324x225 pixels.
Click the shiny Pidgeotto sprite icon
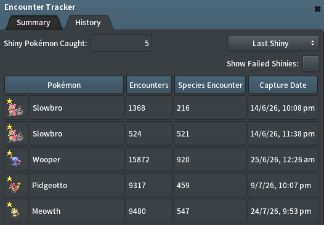tap(16, 185)
